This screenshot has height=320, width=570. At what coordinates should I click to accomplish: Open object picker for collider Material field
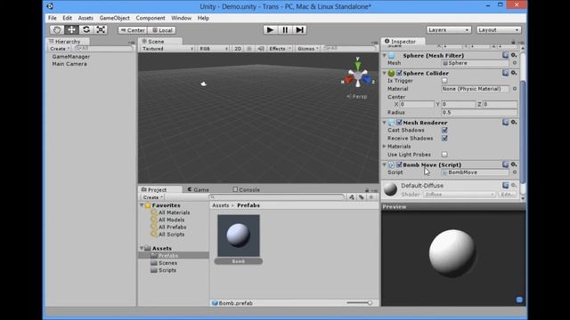[515, 89]
